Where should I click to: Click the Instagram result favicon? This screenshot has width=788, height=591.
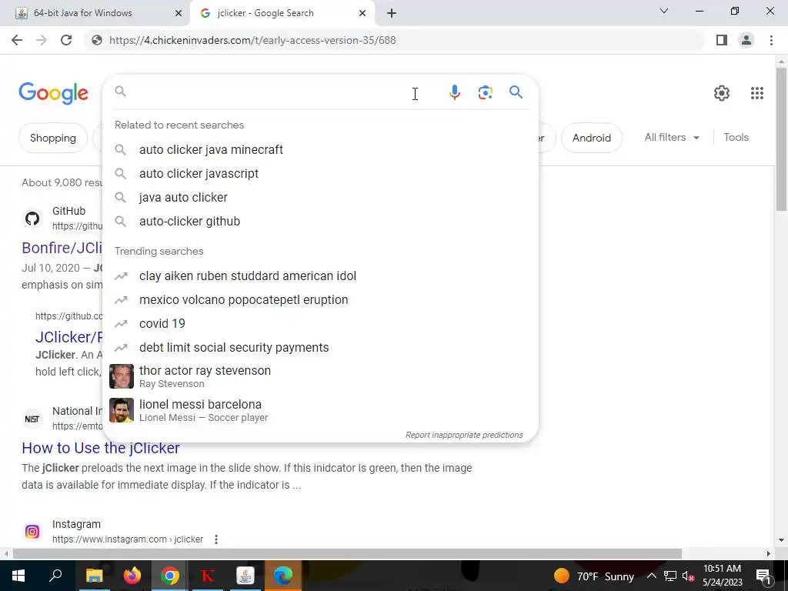[x=32, y=531]
